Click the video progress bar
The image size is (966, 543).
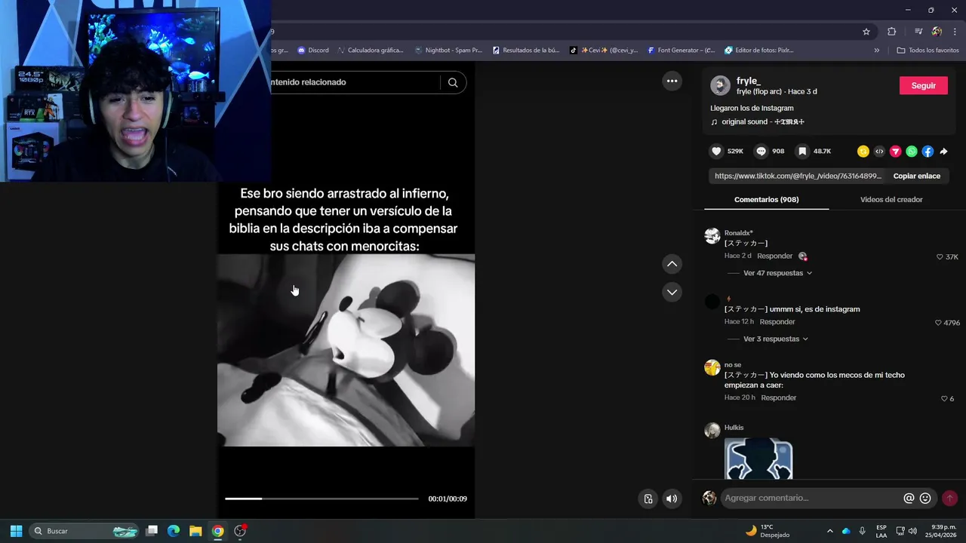click(321, 499)
